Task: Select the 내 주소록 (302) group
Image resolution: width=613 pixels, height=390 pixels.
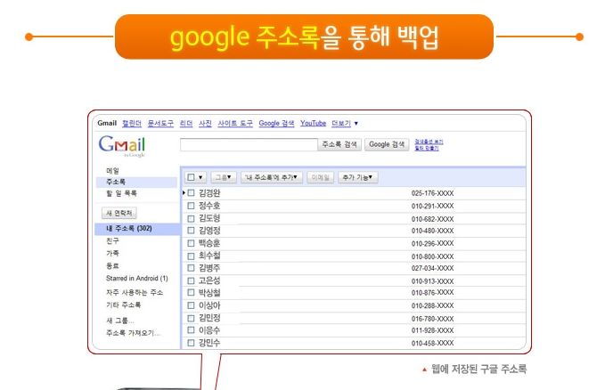Action: (137, 229)
